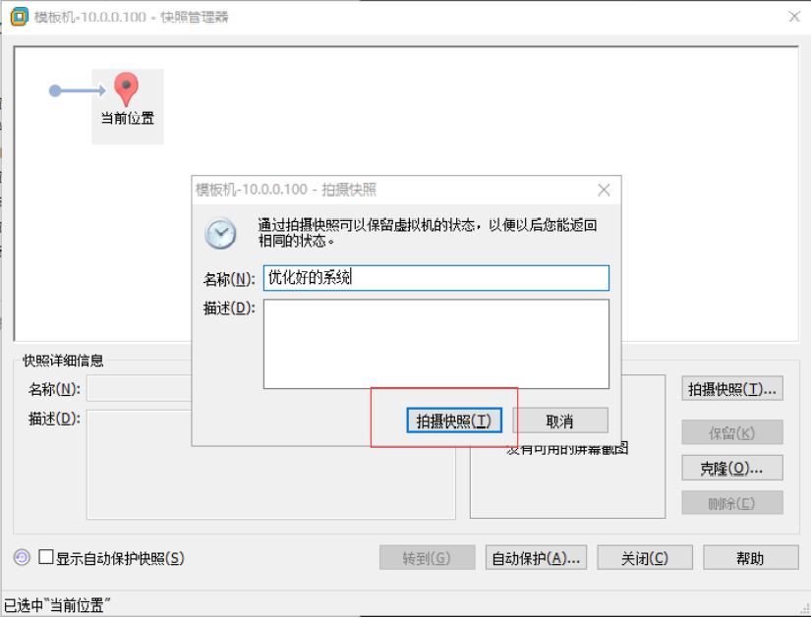The image size is (811, 618).
Task: Click the 名称(N) field containing 优化好的系统
Action: 436,278
